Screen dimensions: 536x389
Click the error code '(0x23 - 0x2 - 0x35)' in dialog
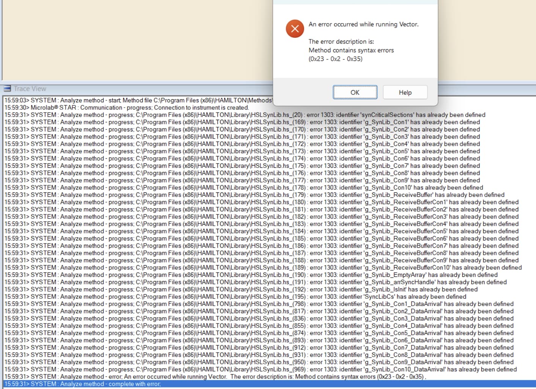[x=335, y=59]
